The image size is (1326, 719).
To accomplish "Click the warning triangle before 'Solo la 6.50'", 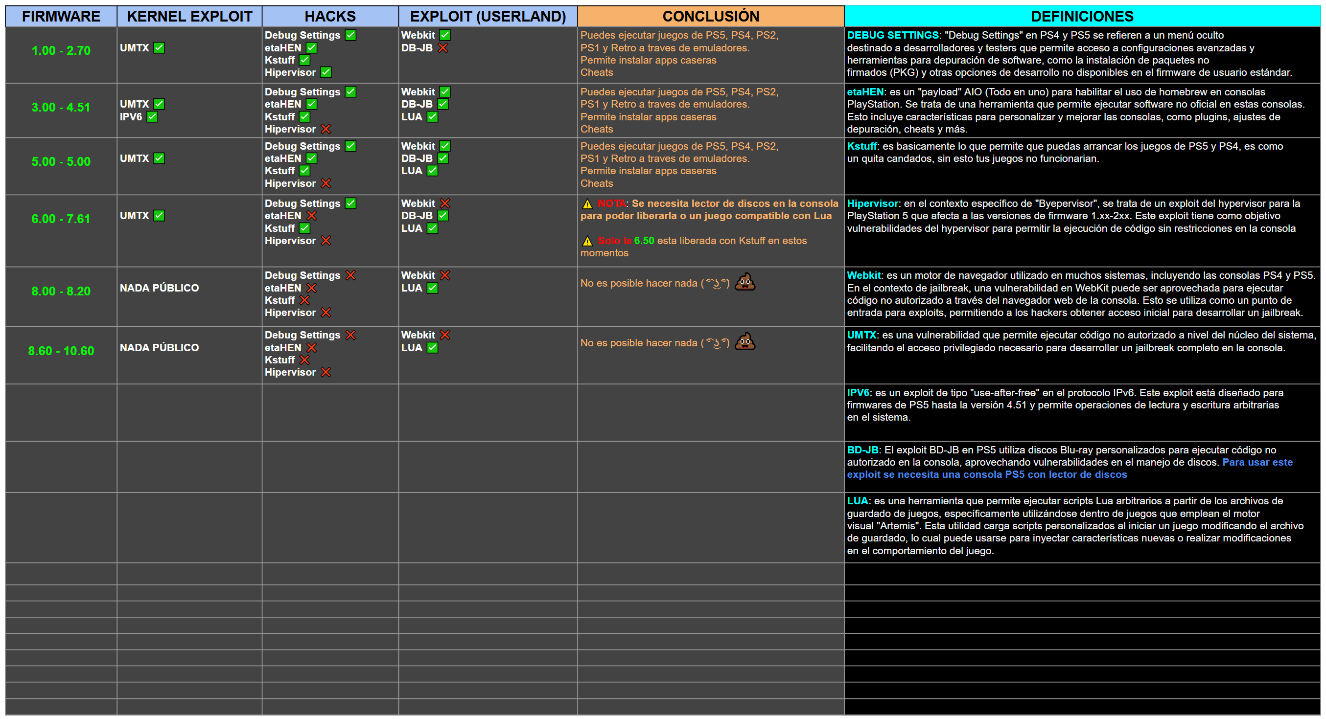I will click(x=587, y=241).
